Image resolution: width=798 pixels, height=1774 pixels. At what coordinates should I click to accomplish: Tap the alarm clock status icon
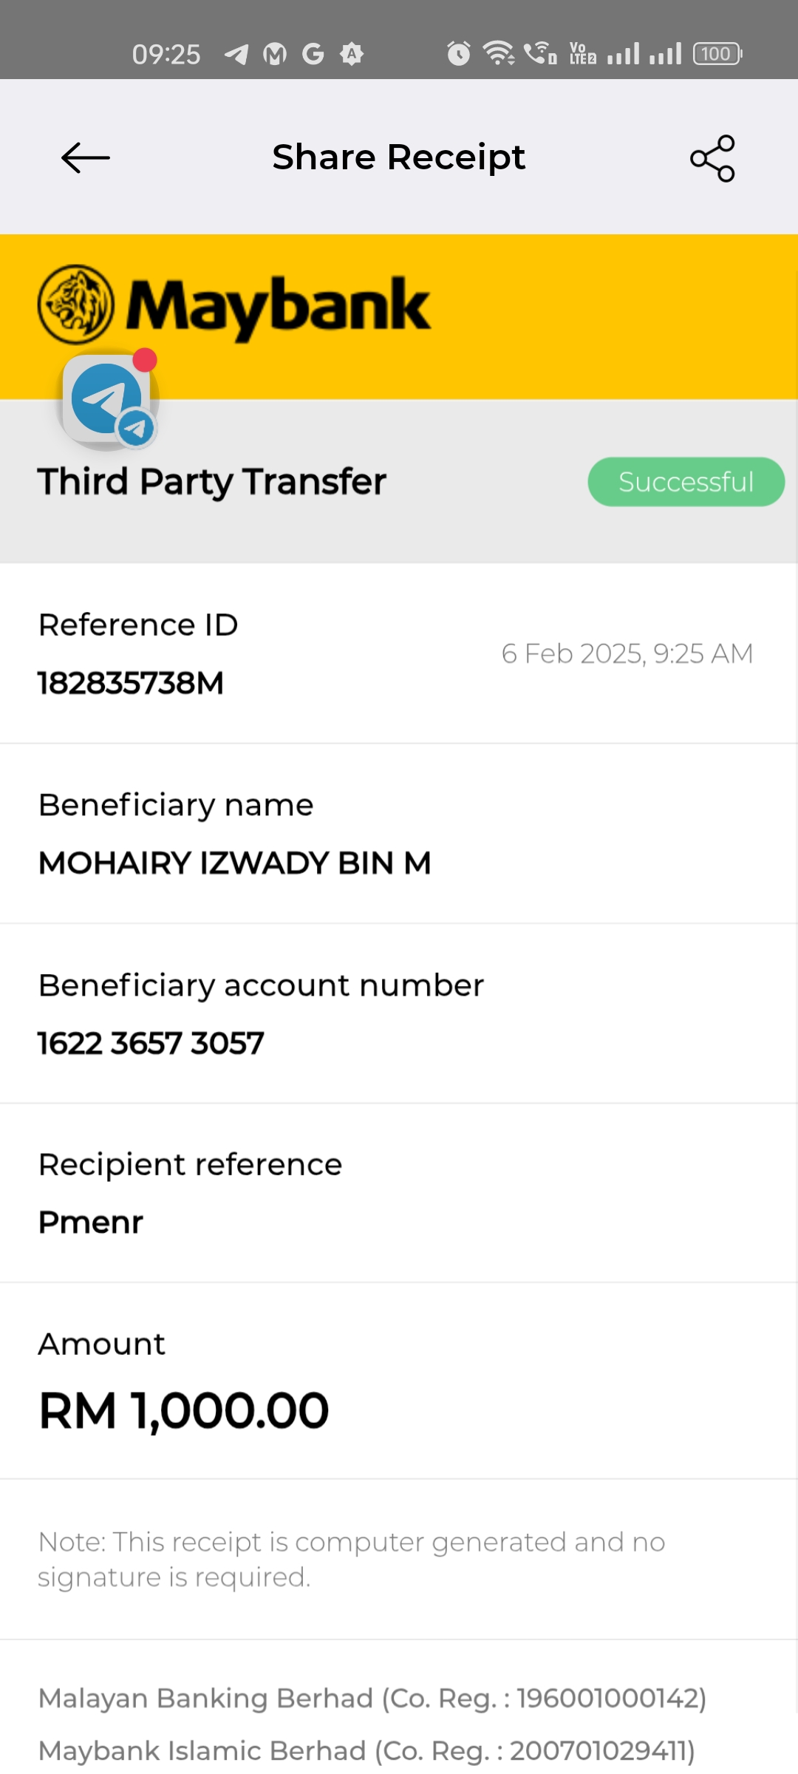(458, 54)
